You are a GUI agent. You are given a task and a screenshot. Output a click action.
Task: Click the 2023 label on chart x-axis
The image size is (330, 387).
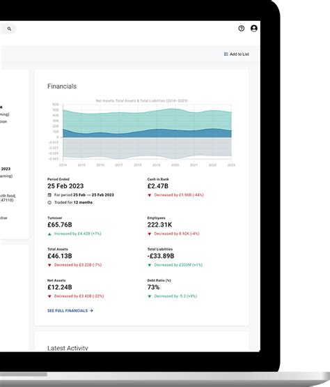coord(231,165)
